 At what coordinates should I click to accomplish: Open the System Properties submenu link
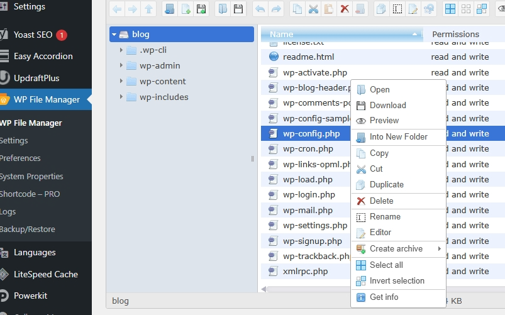[31, 177]
